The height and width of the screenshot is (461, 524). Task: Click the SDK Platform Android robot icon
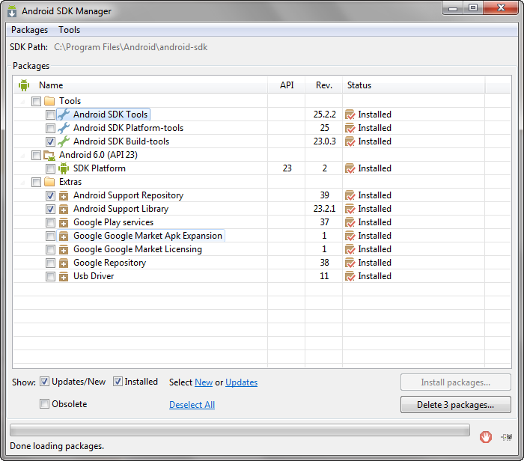64,168
